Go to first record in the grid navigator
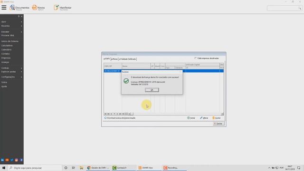 pos(105,114)
